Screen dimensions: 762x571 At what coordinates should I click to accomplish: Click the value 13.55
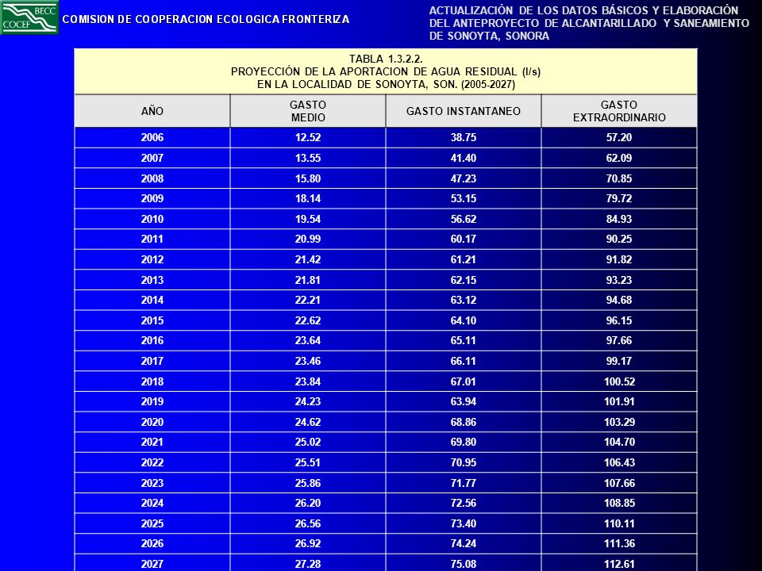(x=308, y=158)
